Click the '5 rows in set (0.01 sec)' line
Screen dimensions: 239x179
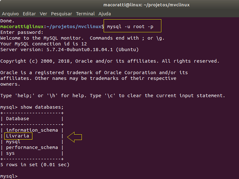[35, 165]
